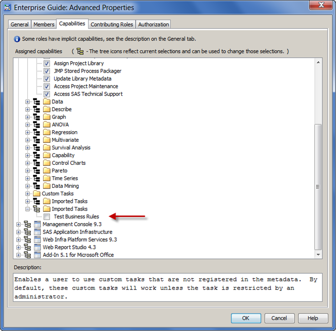This screenshot has height=331, width=336.
Task: Expand the SAS Application Infrastructure node
Action: (x=19, y=232)
